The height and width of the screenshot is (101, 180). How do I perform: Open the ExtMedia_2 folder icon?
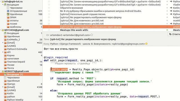coord(5,40)
